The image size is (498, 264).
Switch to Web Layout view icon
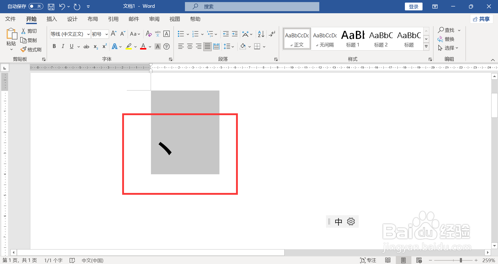[x=419, y=260]
